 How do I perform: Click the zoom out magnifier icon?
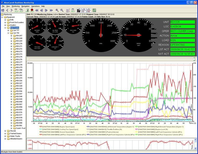coord(62,10)
